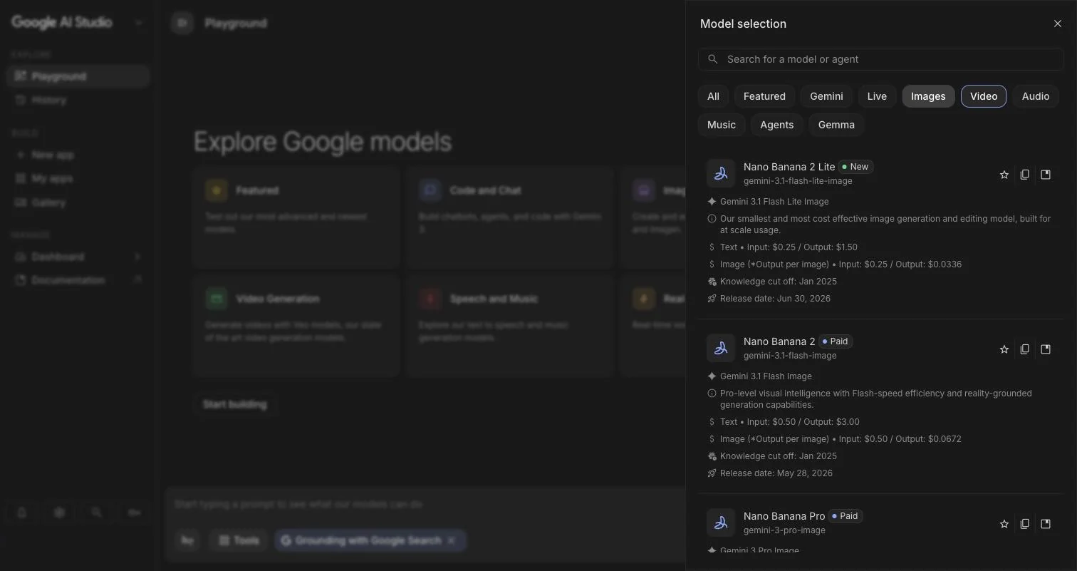This screenshot has height=571, width=1077.
Task: Favorite the Nano Banana 2 model
Action: (x=1004, y=349)
